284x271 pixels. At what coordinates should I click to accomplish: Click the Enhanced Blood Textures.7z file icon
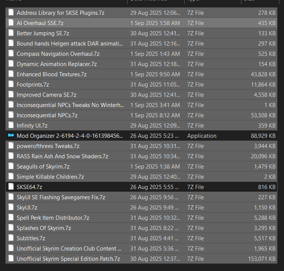pyautogui.click(x=11, y=74)
